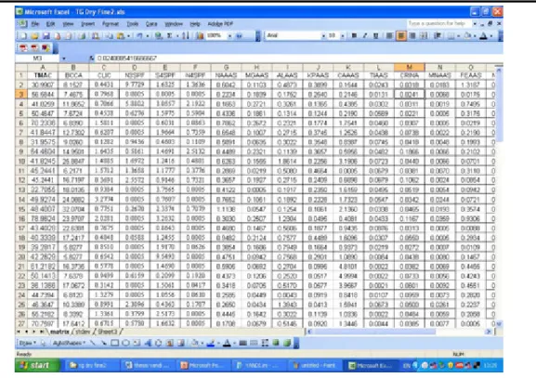The width and height of the screenshot is (536, 378).
Task: Open the Font Color dropdown arrow
Action: coord(491,35)
